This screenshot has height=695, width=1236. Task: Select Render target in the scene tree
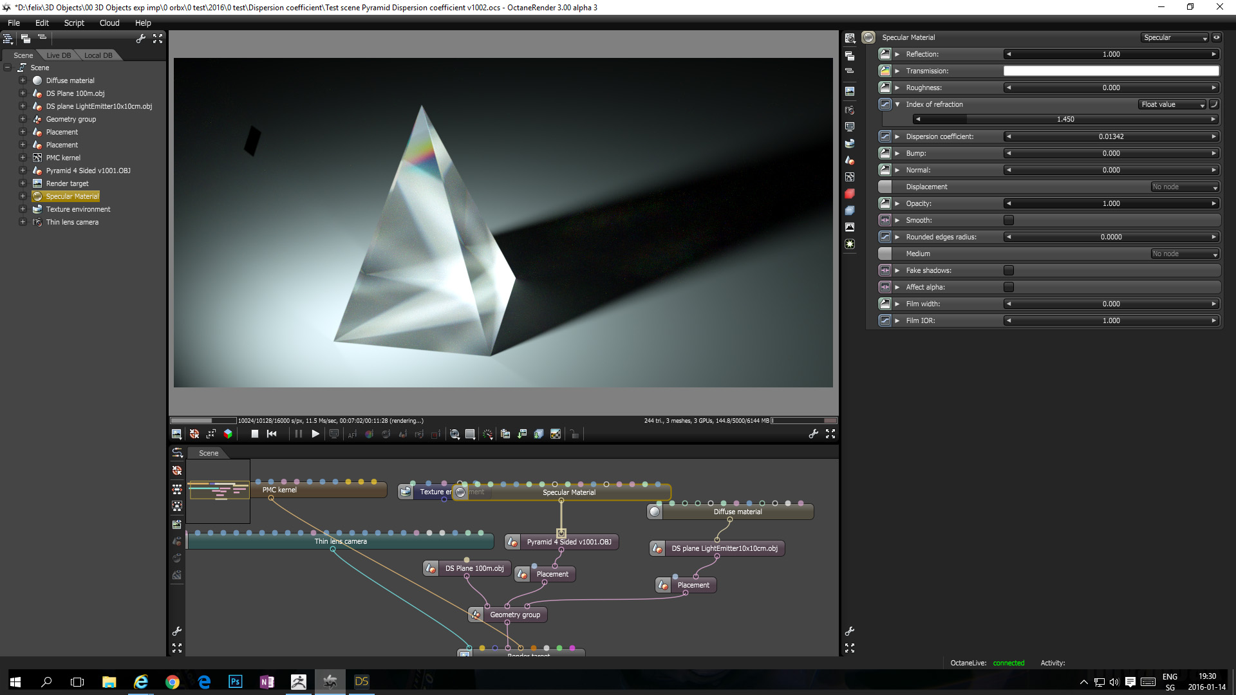tap(67, 183)
